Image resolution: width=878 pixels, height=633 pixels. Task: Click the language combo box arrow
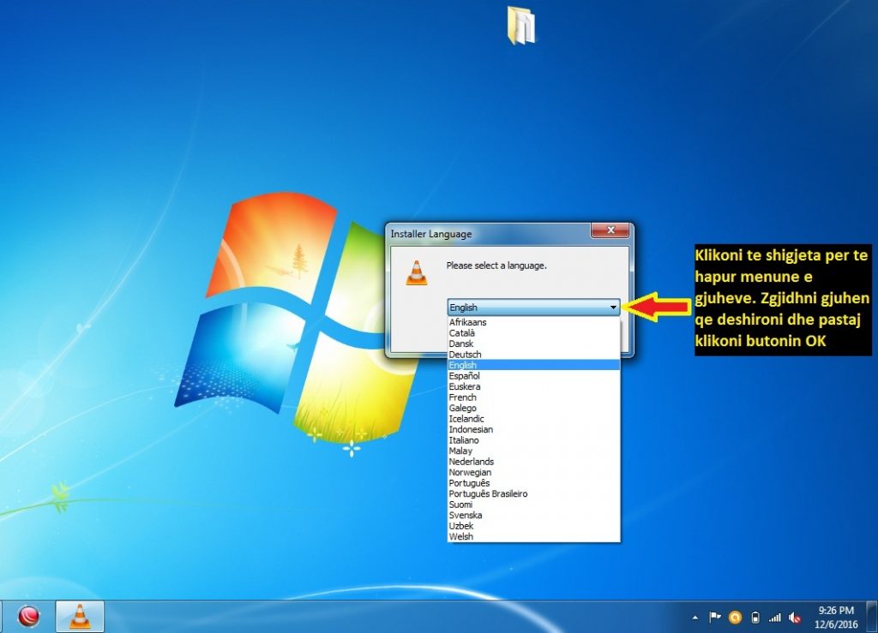pyautogui.click(x=613, y=308)
